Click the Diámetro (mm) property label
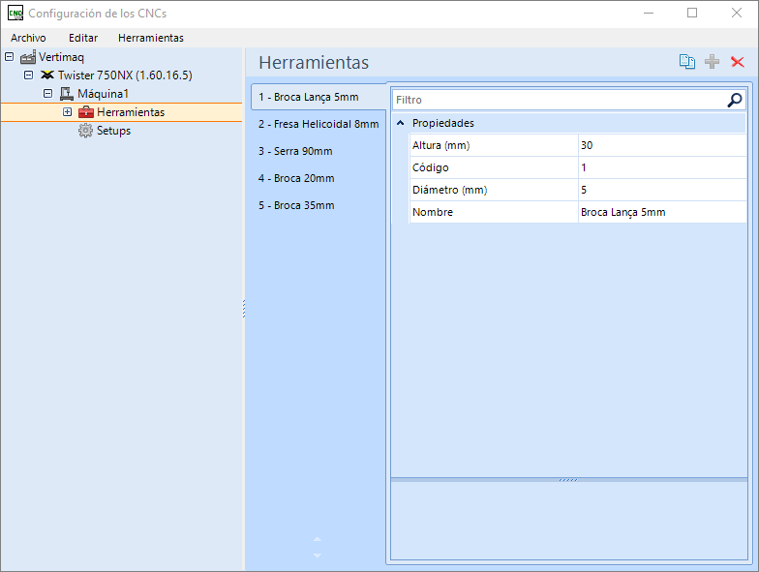This screenshot has height=572, width=759. pyautogui.click(x=449, y=190)
